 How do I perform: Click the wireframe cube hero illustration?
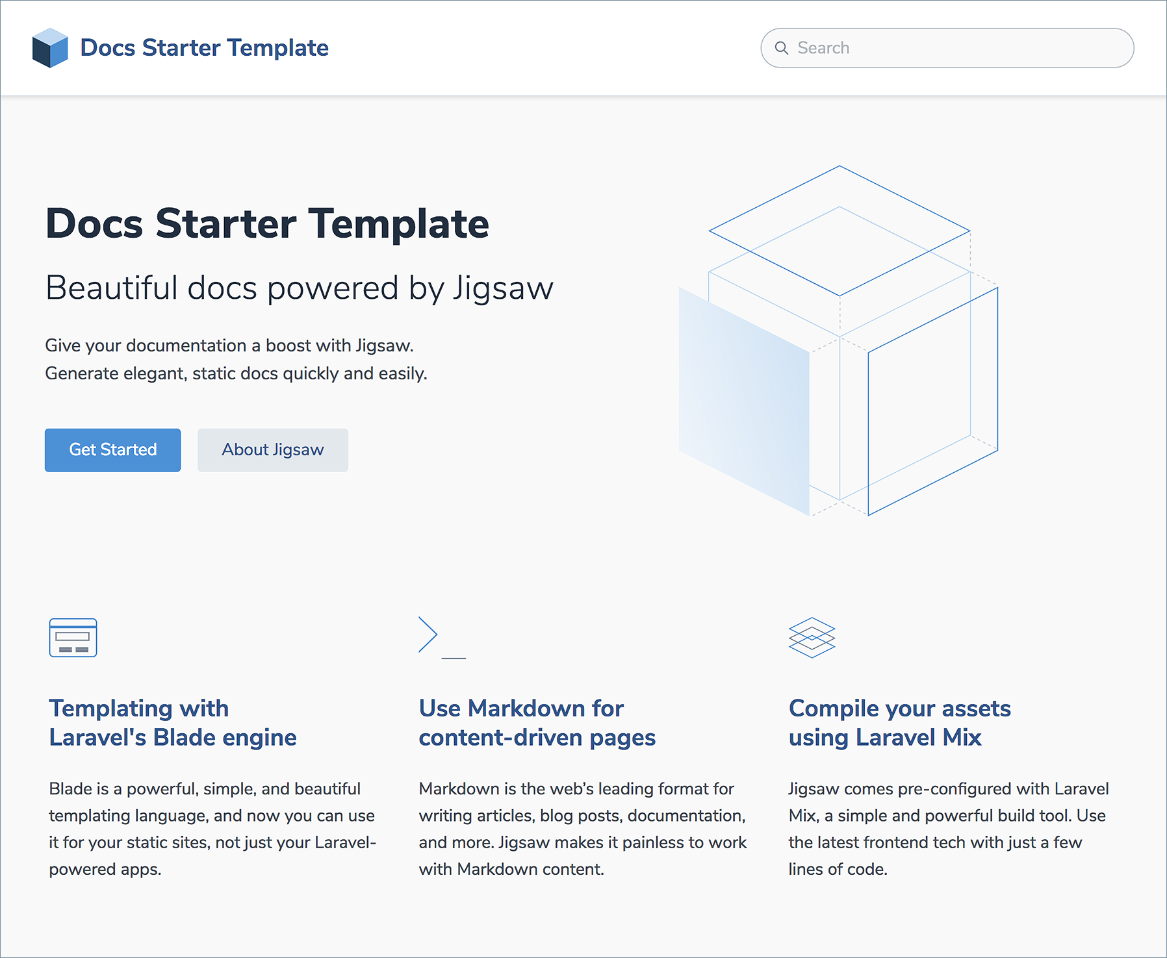pyautogui.click(x=838, y=341)
